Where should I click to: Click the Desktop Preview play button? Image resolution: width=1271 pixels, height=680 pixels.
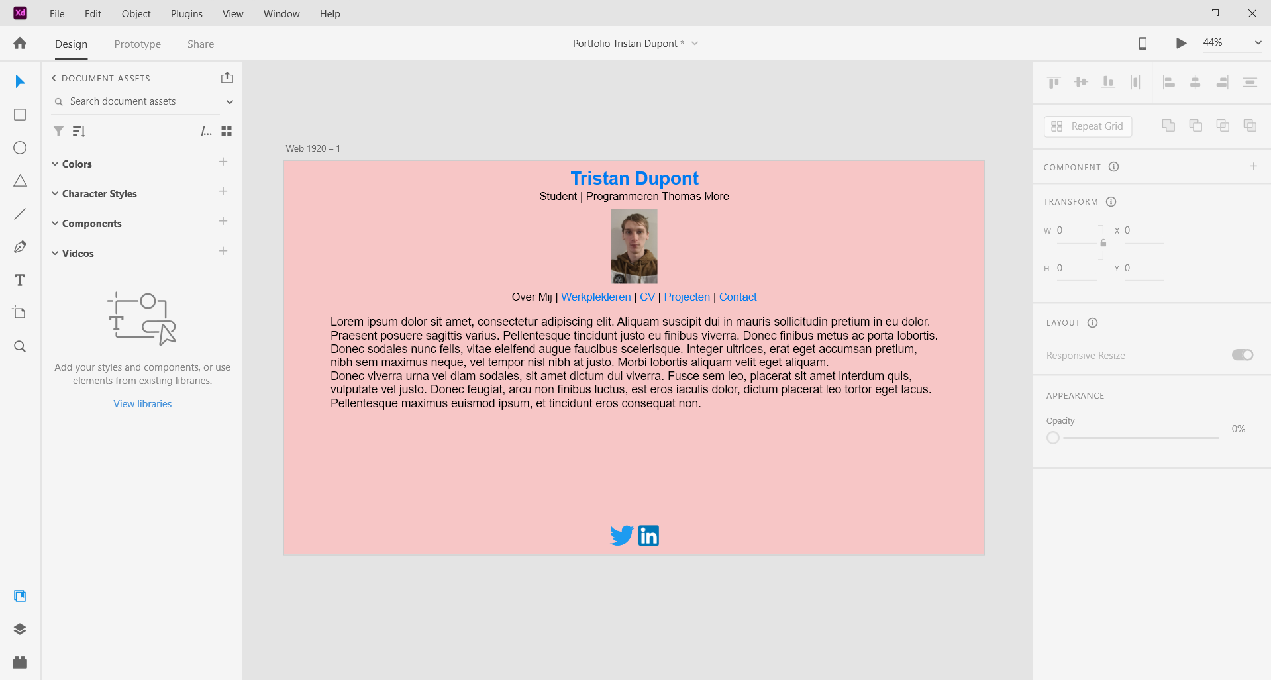click(x=1181, y=43)
